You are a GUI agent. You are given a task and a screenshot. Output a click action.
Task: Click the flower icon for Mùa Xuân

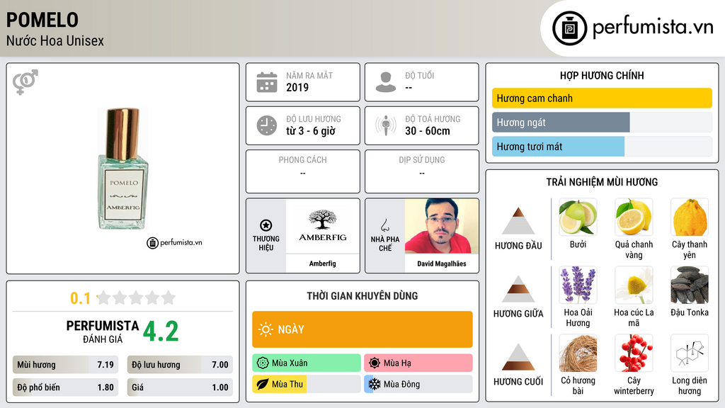coord(263,363)
